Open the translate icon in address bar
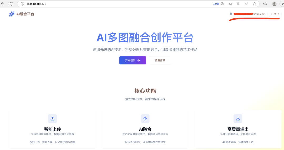Screen dimensions: 284x150 [230, 4]
